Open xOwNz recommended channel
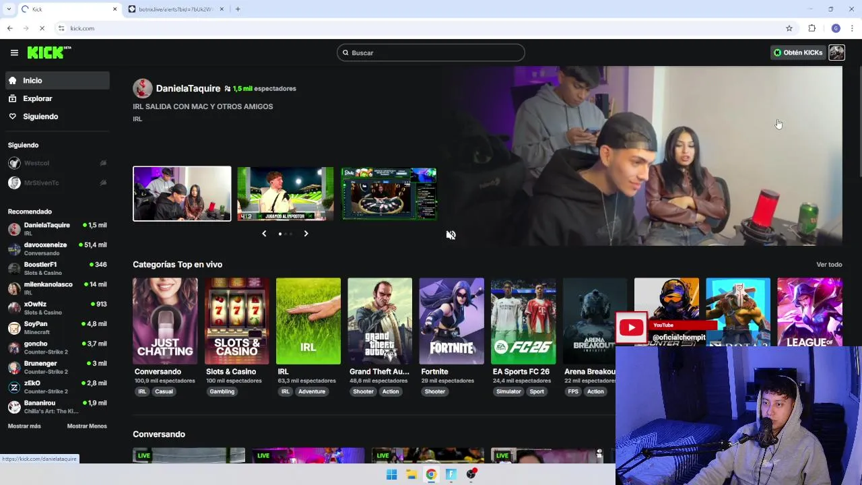The image size is (862, 485). [57, 308]
